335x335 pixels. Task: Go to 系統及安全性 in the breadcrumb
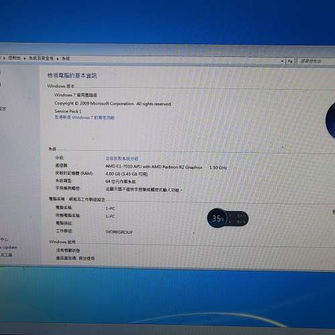41,58
